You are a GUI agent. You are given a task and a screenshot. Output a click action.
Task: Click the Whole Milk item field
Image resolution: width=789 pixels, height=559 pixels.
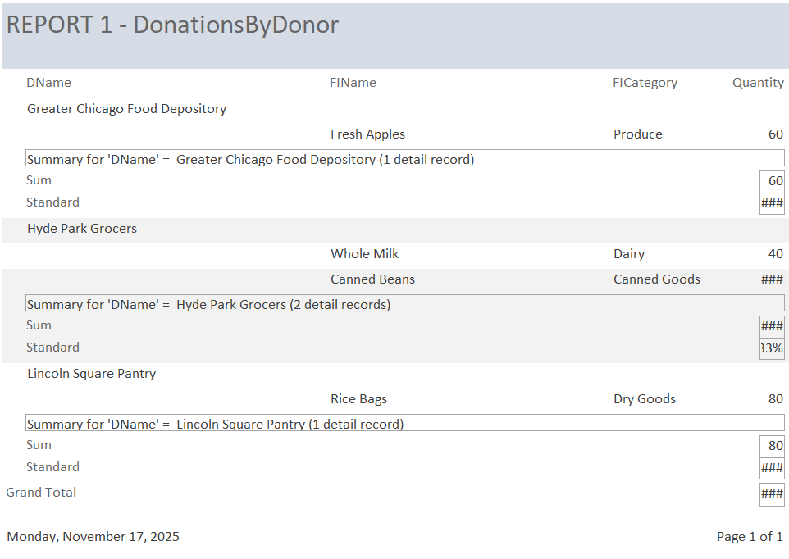[x=364, y=254]
